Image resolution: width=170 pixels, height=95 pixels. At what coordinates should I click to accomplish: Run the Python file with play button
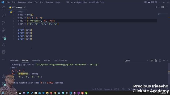156,7
